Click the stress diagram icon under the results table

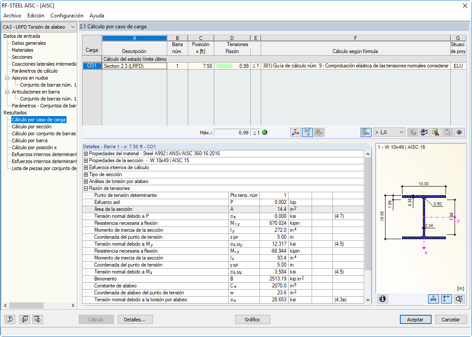(296, 132)
